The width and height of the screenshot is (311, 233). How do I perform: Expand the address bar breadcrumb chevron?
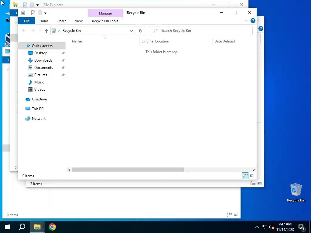coord(59,31)
